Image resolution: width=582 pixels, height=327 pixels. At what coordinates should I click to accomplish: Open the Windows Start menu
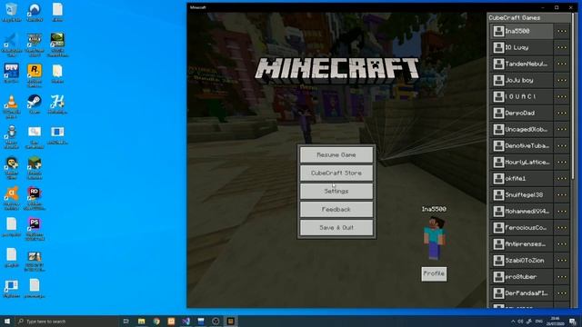point(7,321)
